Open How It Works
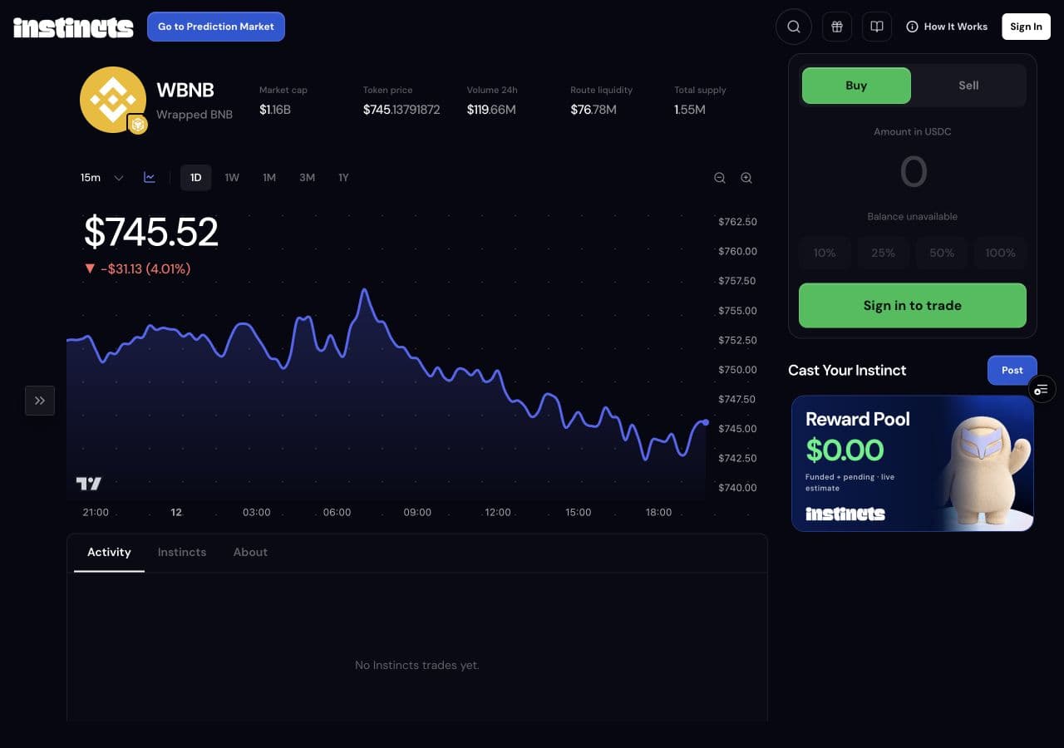Image resolution: width=1064 pixels, height=748 pixels. pyautogui.click(x=947, y=27)
